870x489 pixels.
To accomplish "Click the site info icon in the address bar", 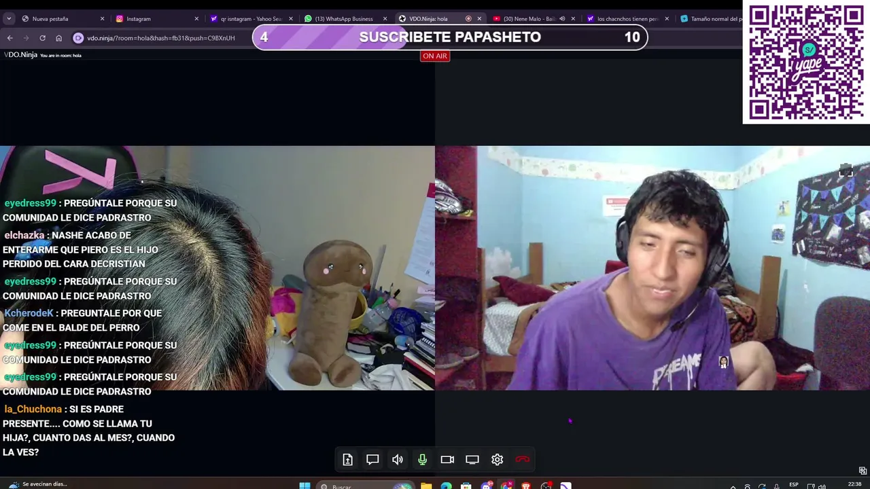I will tap(78, 38).
